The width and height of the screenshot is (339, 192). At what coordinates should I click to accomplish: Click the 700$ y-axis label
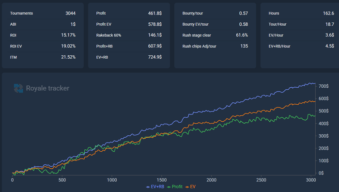coord(324,86)
